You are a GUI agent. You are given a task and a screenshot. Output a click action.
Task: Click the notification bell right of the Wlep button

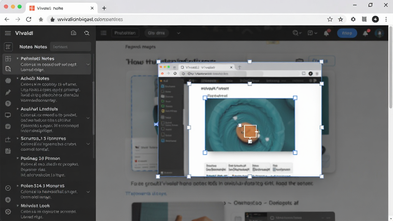[366, 33]
